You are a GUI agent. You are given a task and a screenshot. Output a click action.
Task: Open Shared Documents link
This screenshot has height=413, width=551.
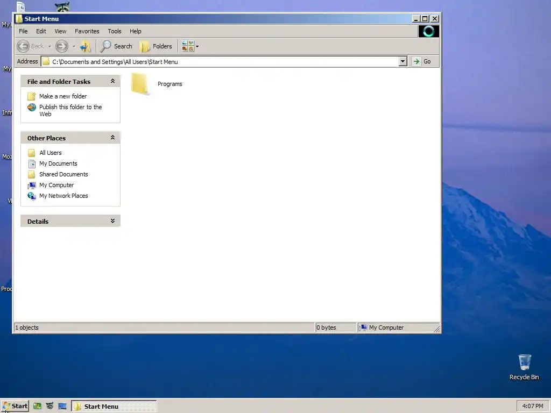[x=63, y=174]
